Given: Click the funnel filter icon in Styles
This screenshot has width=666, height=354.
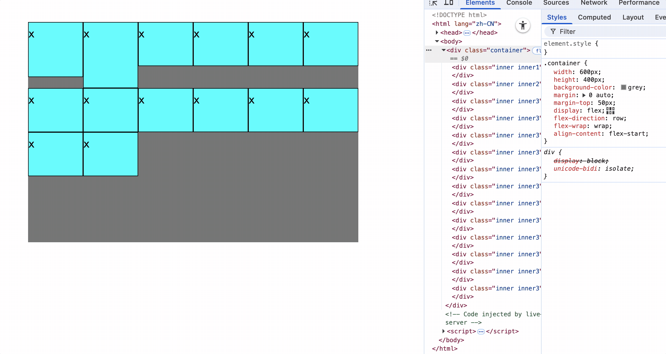Looking at the screenshot, I should (x=553, y=32).
